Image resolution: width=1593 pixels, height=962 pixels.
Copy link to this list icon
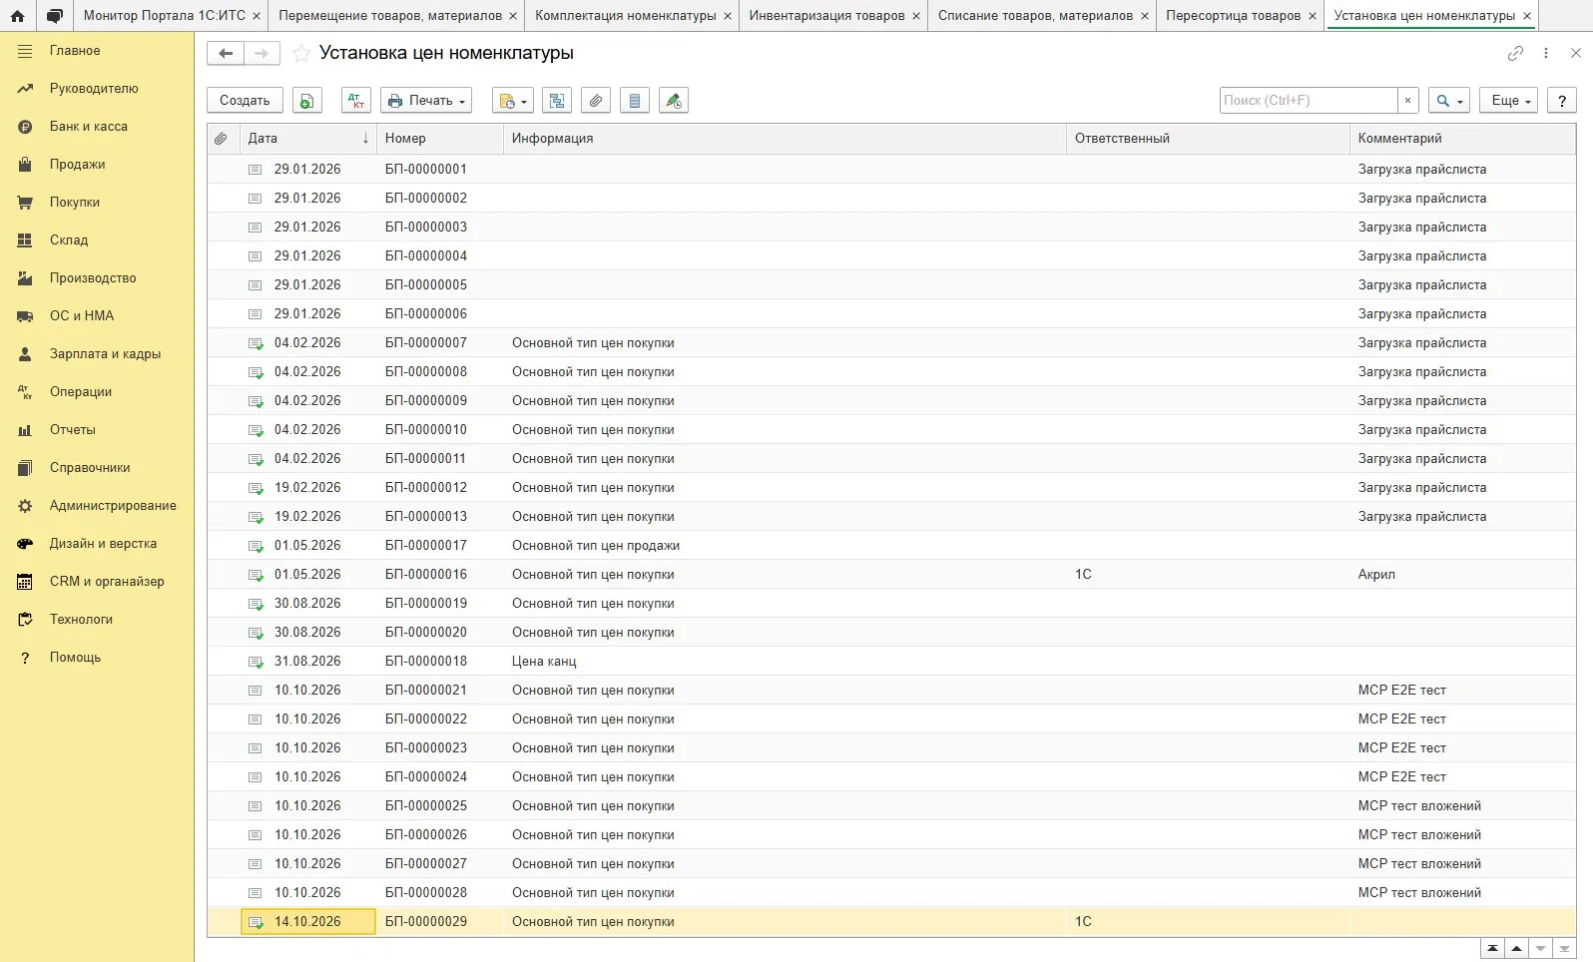(1515, 54)
